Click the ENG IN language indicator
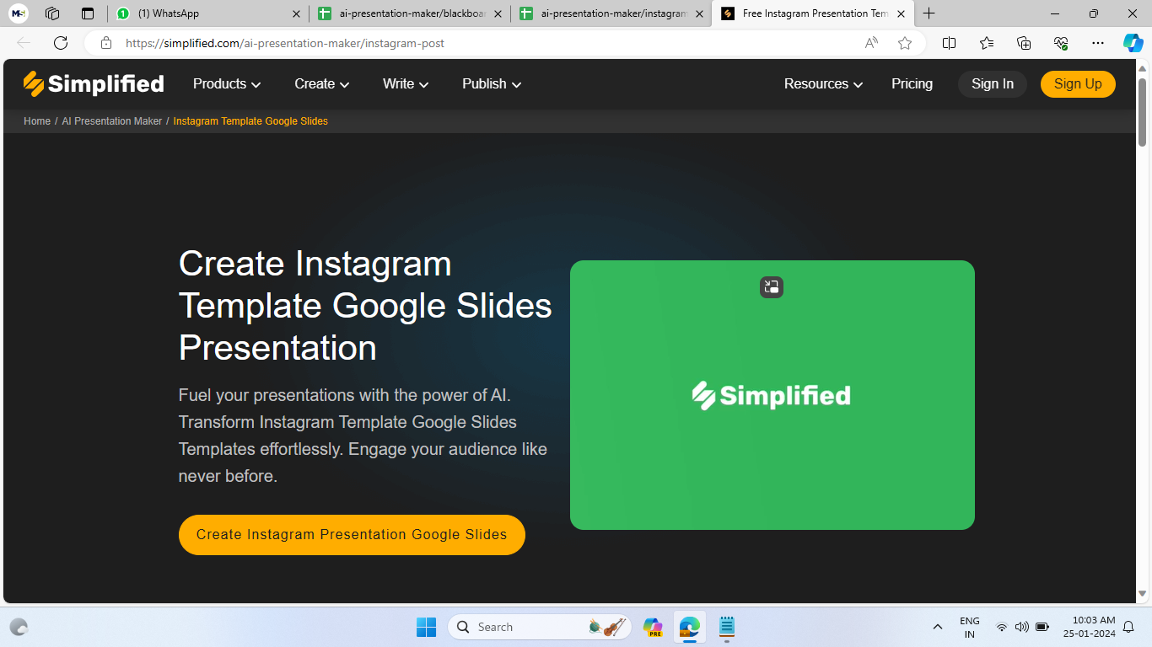1152x647 pixels. pos(970,627)
